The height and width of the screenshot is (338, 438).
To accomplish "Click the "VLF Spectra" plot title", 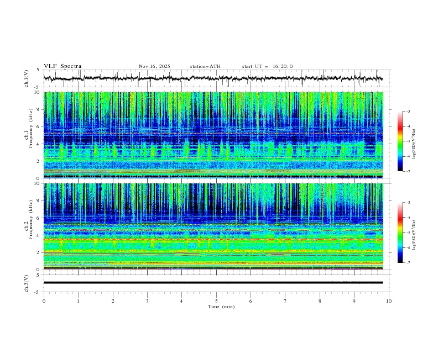I will pyautogui.click(x=62, y=66).
